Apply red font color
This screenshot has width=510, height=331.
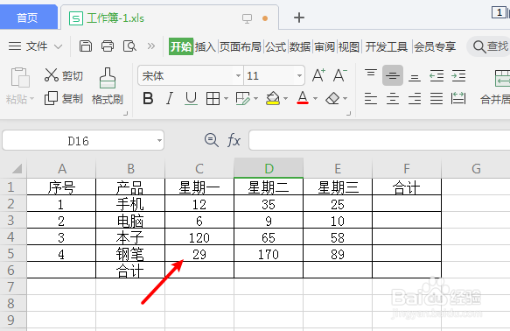(x=303, y=98)
